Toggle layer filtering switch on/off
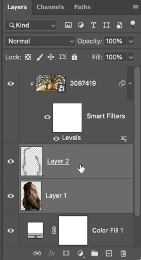 133,25
